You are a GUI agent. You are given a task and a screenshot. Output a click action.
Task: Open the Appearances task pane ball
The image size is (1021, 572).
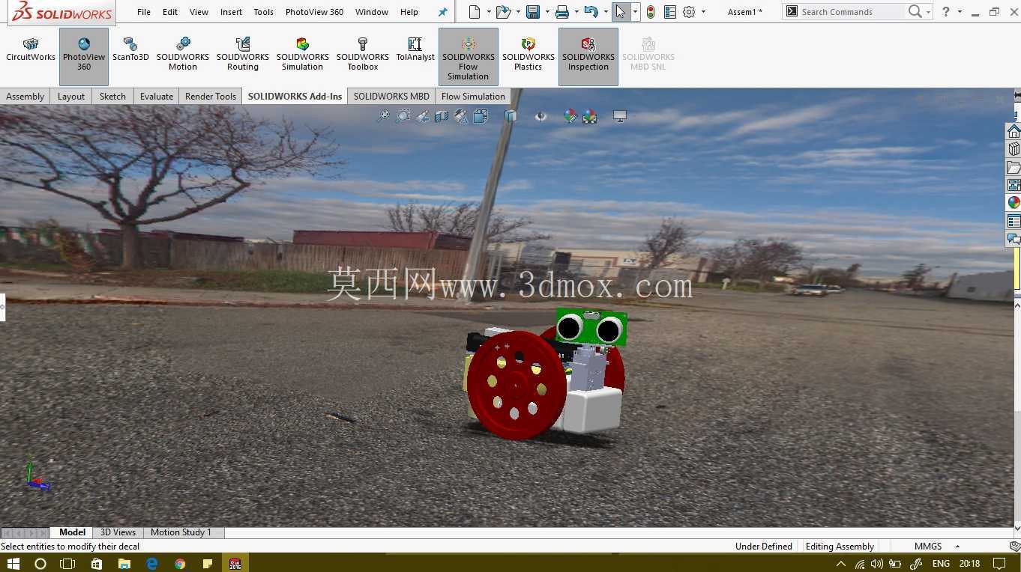(x=1014, y=203)
